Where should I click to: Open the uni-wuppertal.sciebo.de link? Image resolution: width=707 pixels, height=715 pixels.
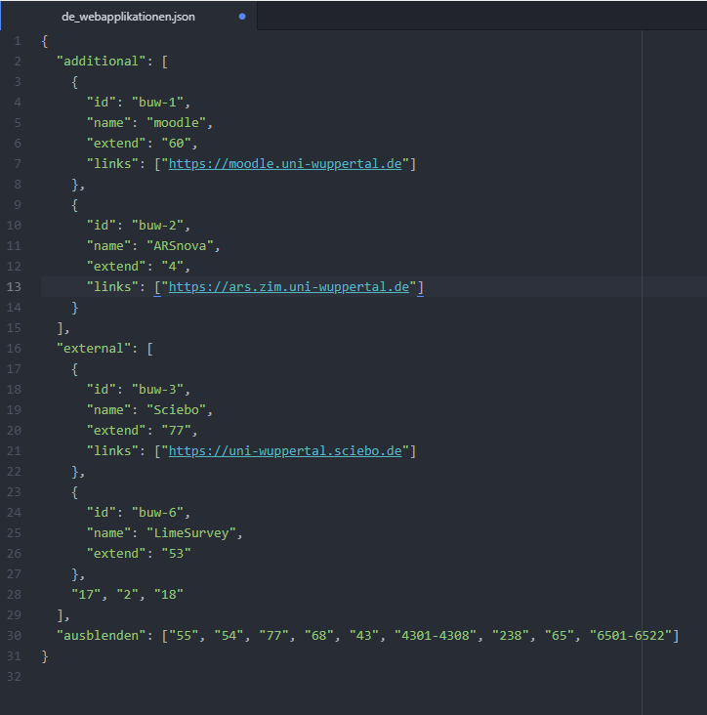(x=285, y=451)
